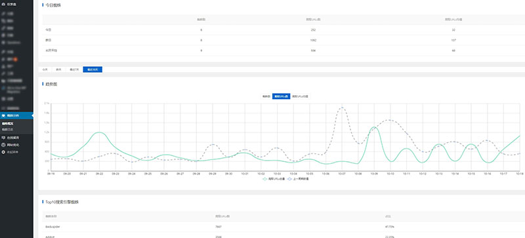This screenshot has width=525, height=238.
Task: Click the 今日 row label
Action: (x=48, y=30)
